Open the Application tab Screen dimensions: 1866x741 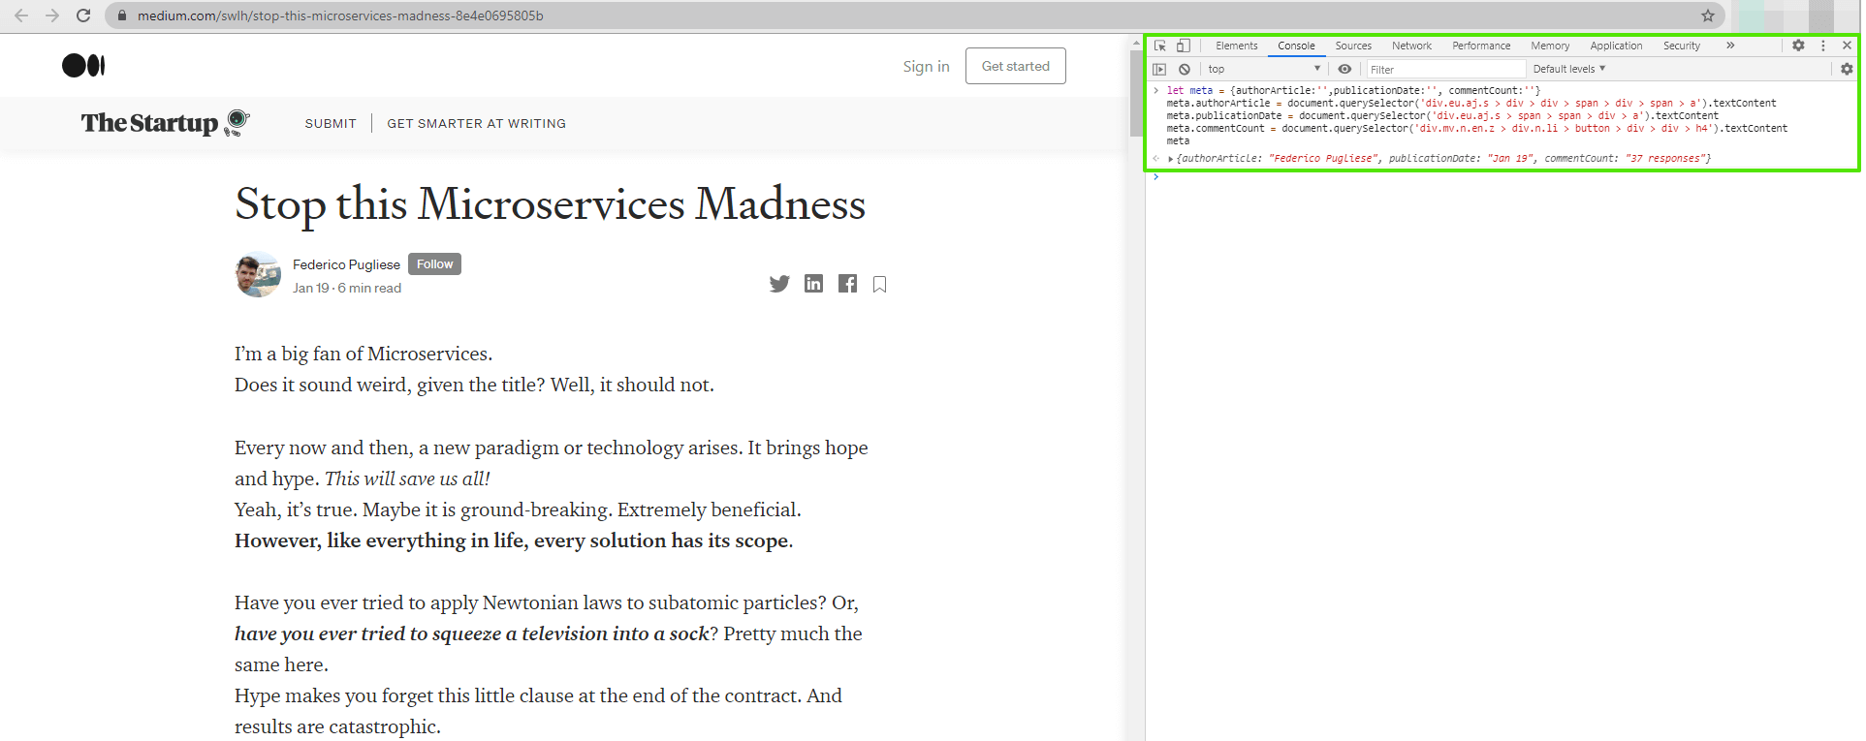coord(1616,46)
